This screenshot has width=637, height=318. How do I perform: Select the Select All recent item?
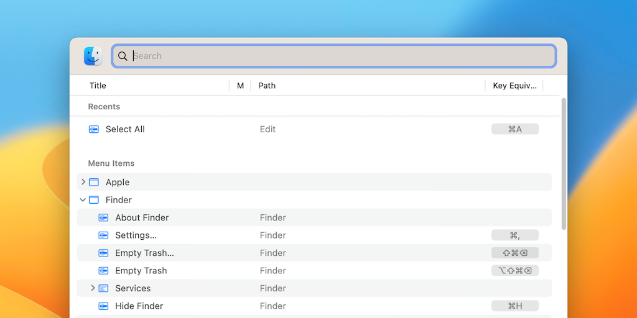point(125,129)
